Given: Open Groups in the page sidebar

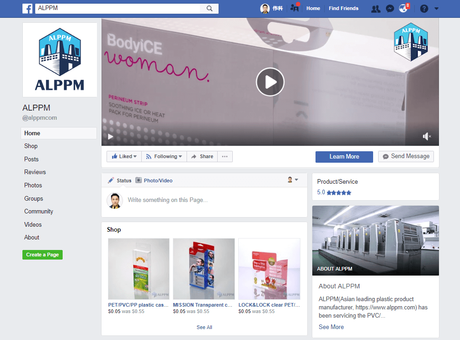Looking at the screenshot, I should click(x=34, y=198).
